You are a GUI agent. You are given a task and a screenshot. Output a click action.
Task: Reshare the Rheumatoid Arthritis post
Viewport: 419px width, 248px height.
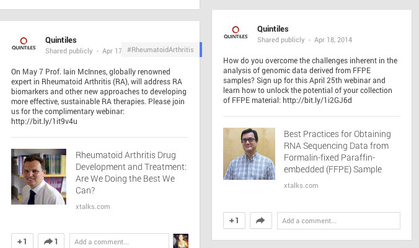click(x=51, y=241)
